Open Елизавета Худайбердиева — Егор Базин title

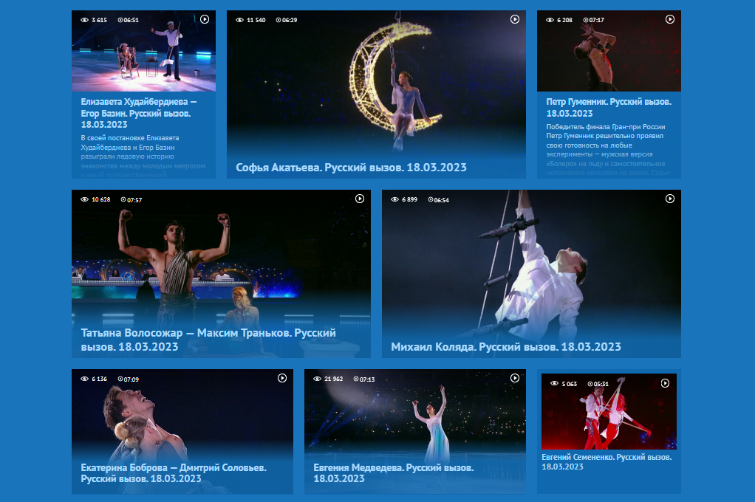[139, 113]
